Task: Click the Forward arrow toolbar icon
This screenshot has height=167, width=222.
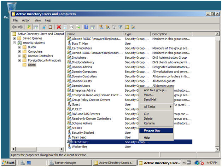Action: [x=21, y=27]
